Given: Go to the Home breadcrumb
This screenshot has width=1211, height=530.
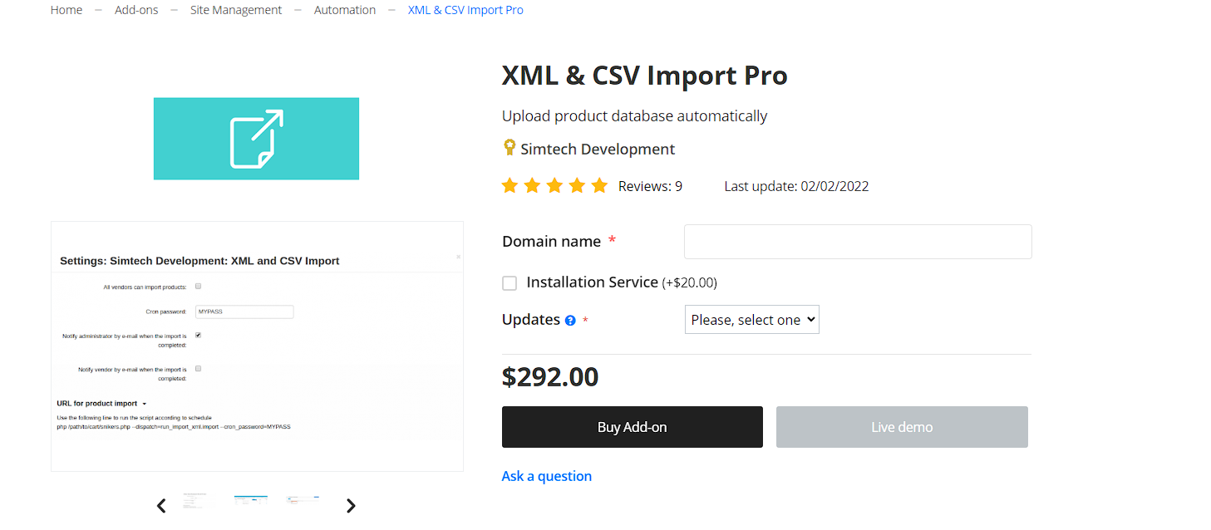Looking at the screenshot, I should [66, 10].
